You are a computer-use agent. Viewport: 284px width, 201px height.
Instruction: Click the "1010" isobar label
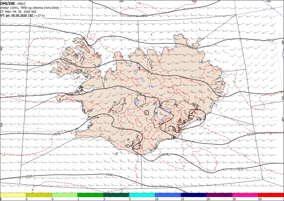144,16
